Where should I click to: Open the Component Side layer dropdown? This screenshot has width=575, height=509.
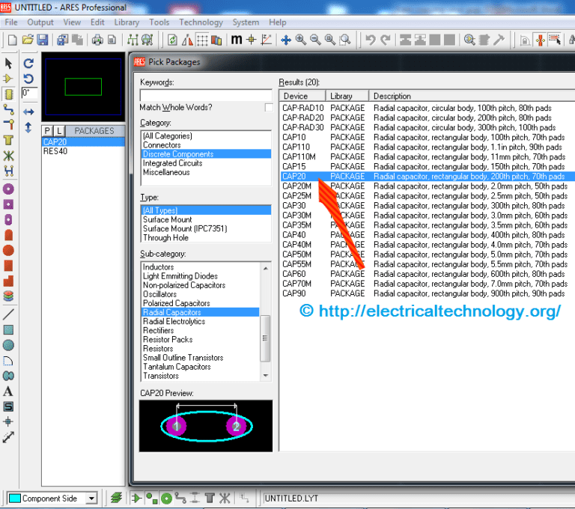(91, 498)
